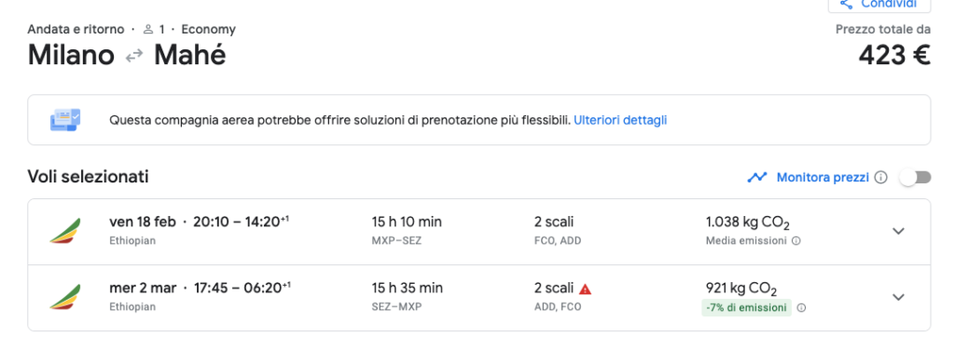The height and width of the screenshot is (350, 955).
Task: Click the passenger count person icon
Action: 148,29
